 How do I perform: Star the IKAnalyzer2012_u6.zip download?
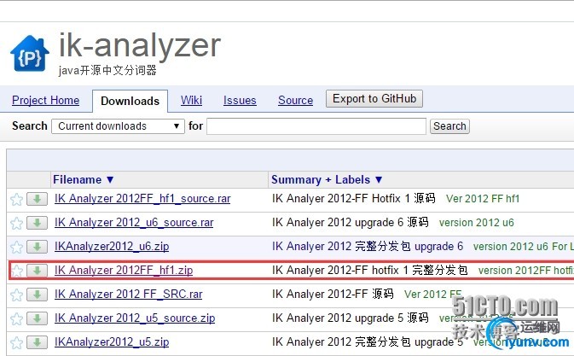[16, 248]
